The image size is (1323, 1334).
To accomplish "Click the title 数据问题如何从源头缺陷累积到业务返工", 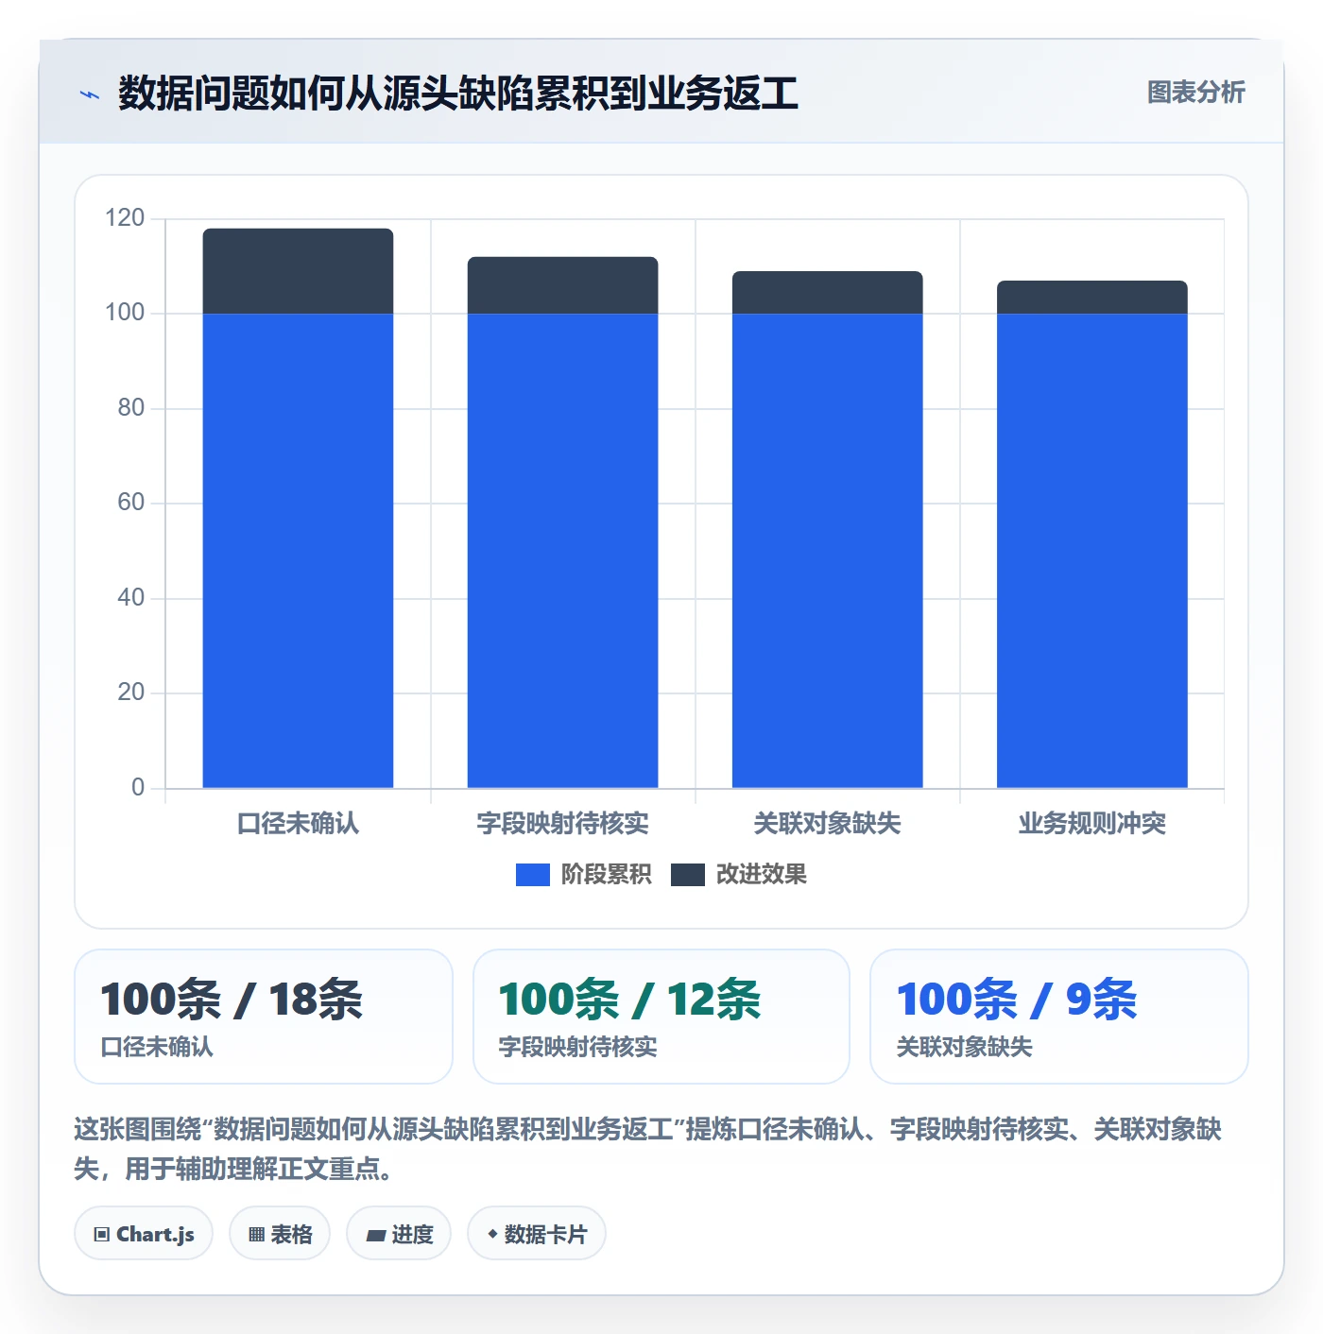I will [x=458, y=94].
